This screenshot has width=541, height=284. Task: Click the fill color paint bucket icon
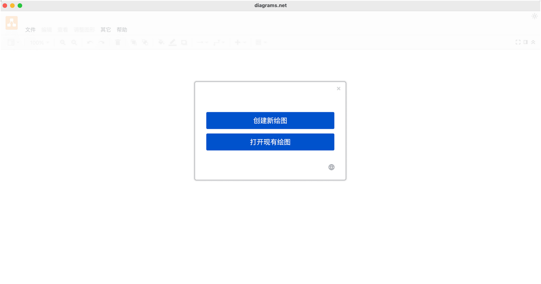click(161, 42)
